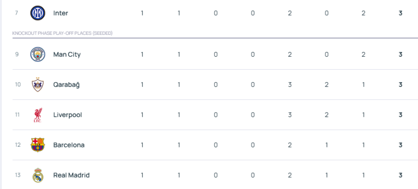Screen dimensions: 418x189
Task: Select rank number 9 in Man City row
Action: [17, 55]
